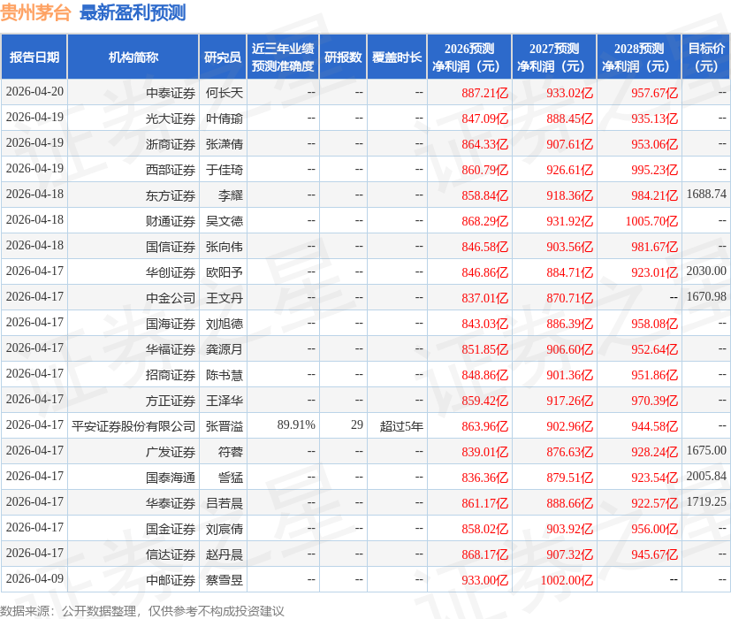731x619 pixels.
Task: Click the 89.91% accuracy value
Action: 296,425
